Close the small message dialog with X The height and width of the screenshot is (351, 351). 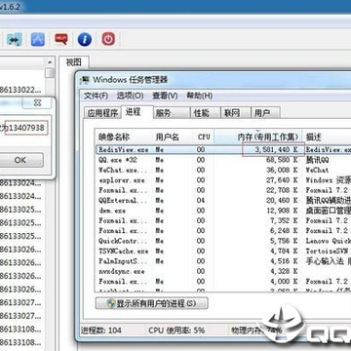37,103
